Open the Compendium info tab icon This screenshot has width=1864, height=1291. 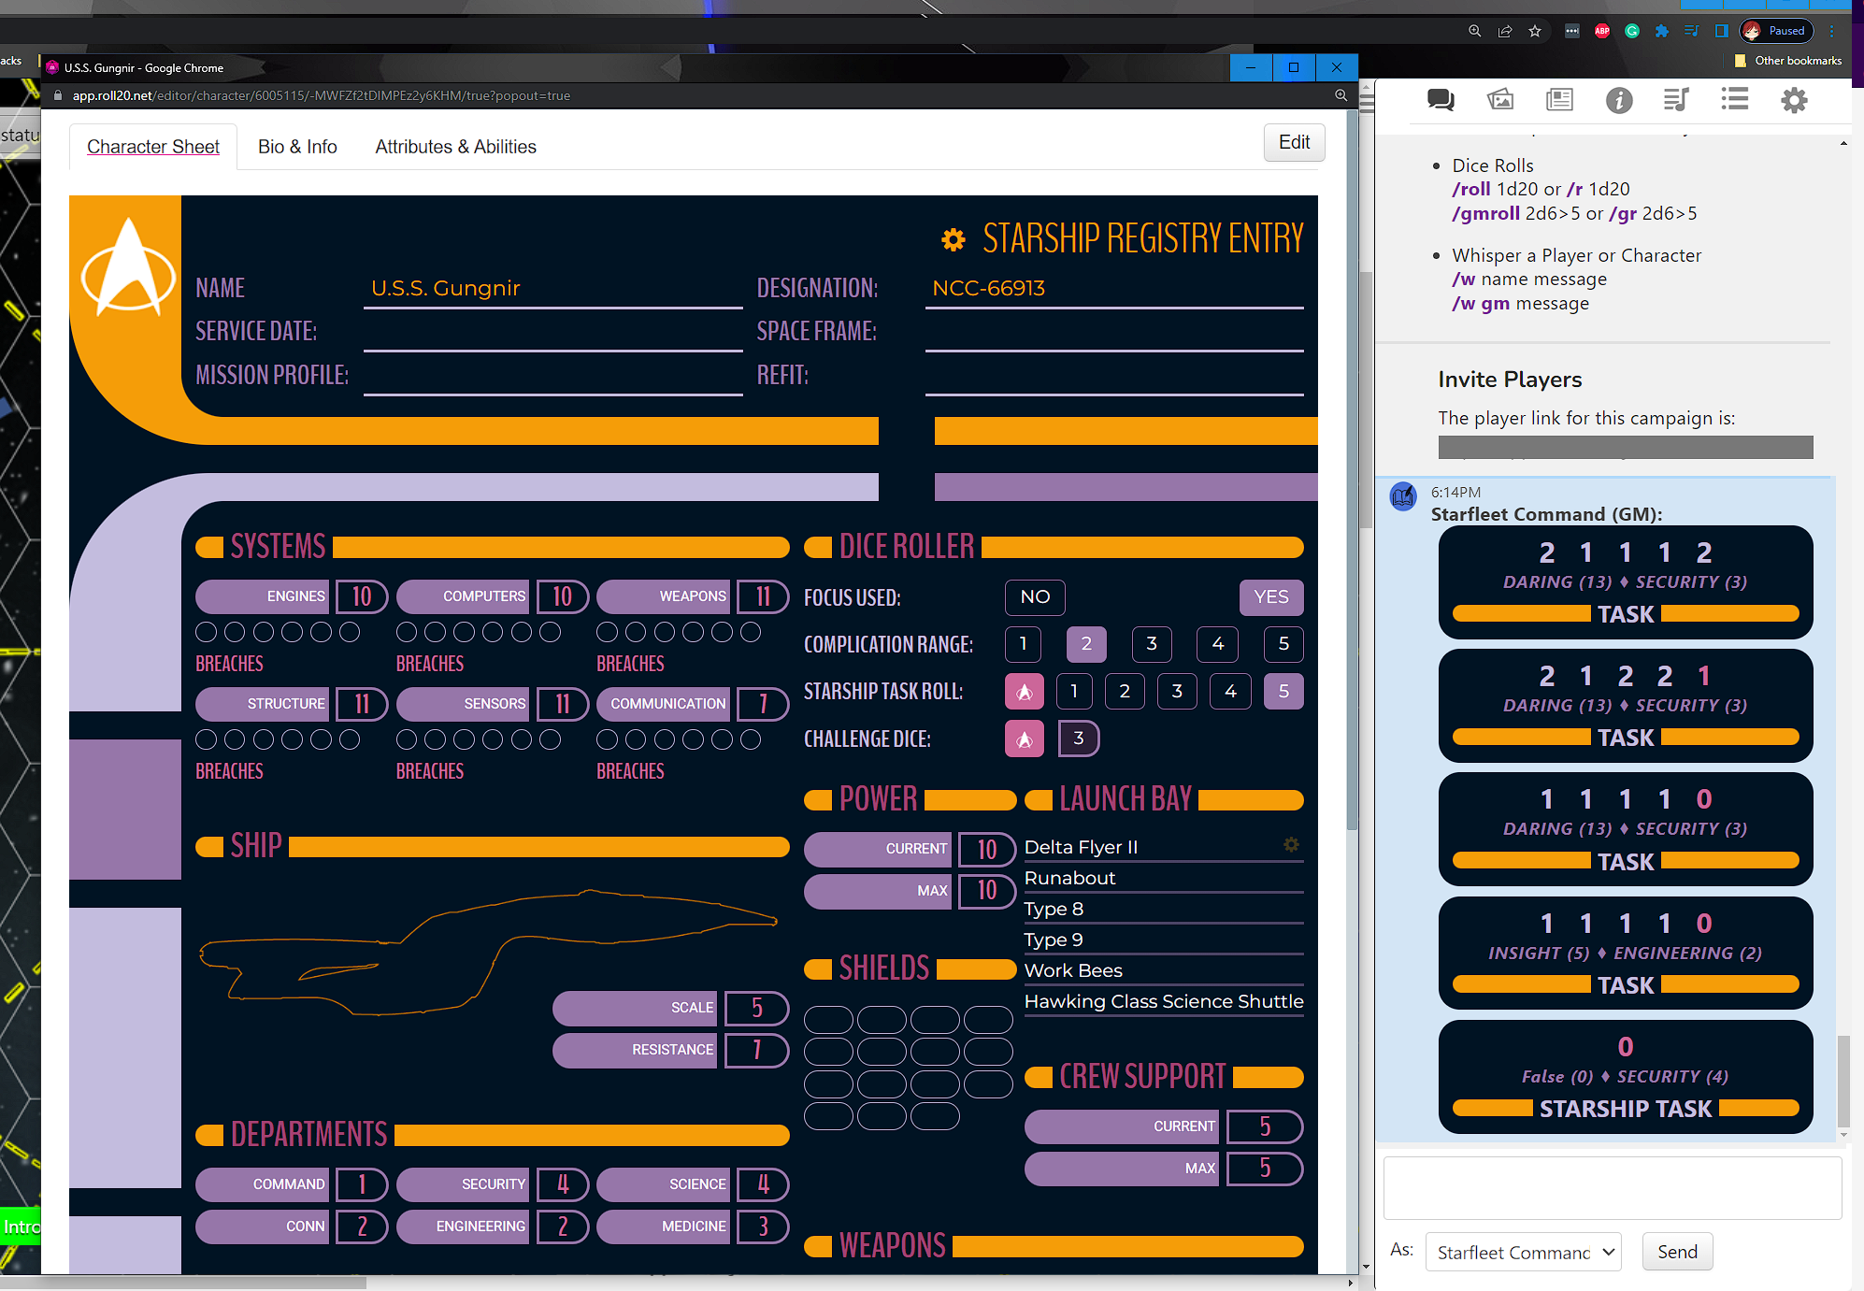pyautogui.click(x=1619, y=100)
